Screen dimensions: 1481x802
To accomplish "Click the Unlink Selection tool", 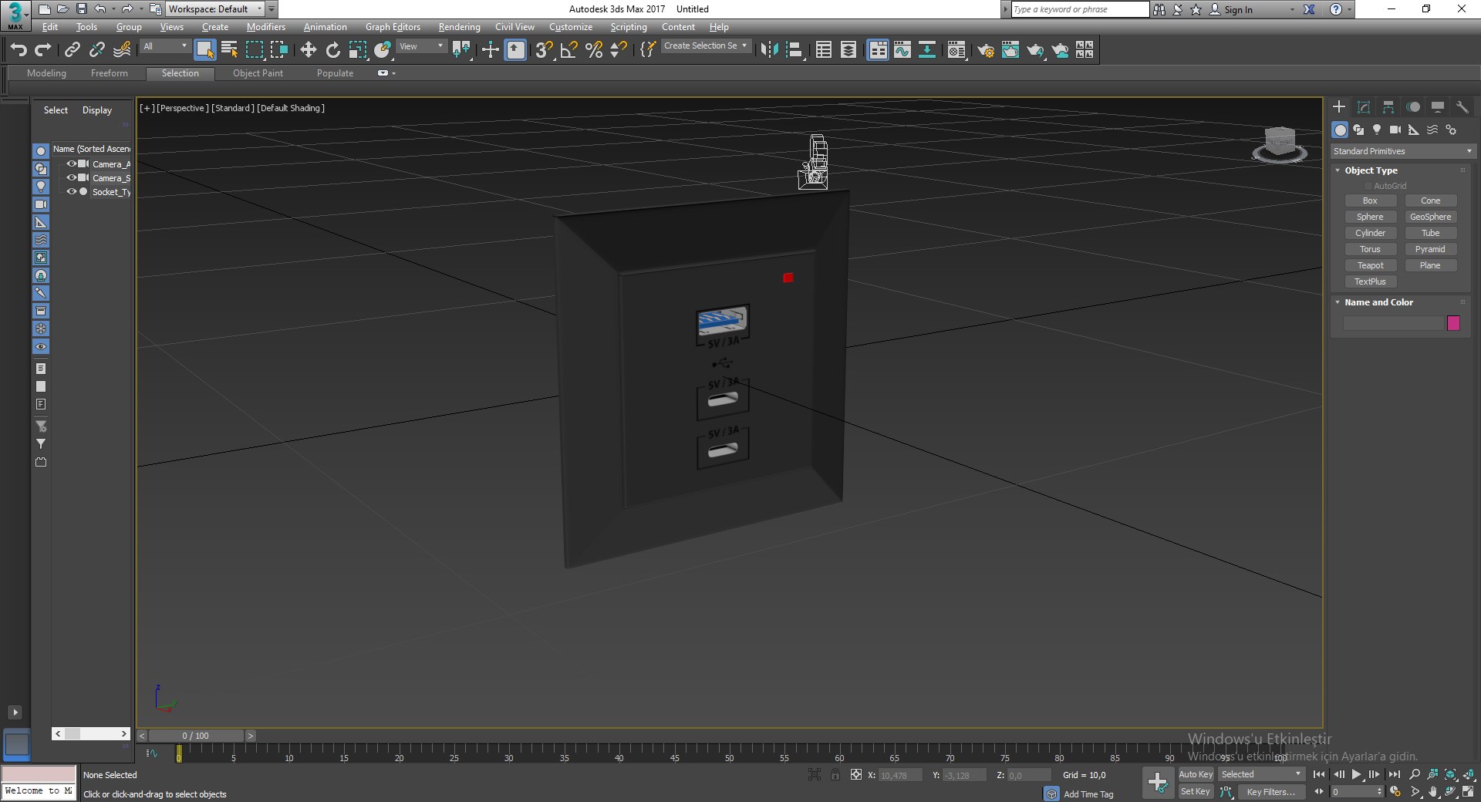I will pyautogui.click(x=96, y=50).
